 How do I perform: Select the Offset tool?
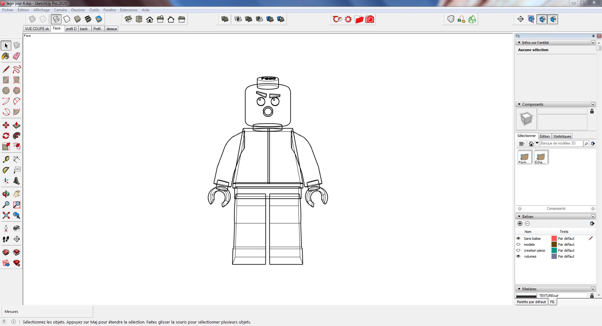[17, 146]
